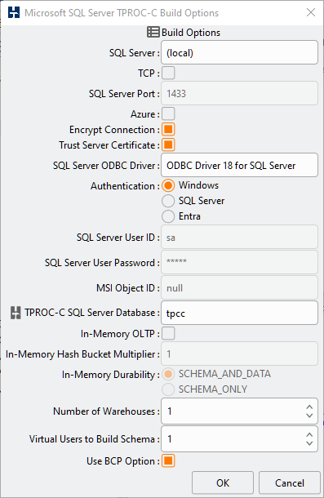
Task: Select SQL Server authentication
Action: point(168,201)
